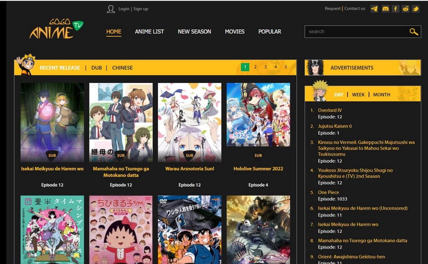Click the Twitter bird icon
Image resolution: width=428 pixels, height=264 pixels.
click(415, 8)
